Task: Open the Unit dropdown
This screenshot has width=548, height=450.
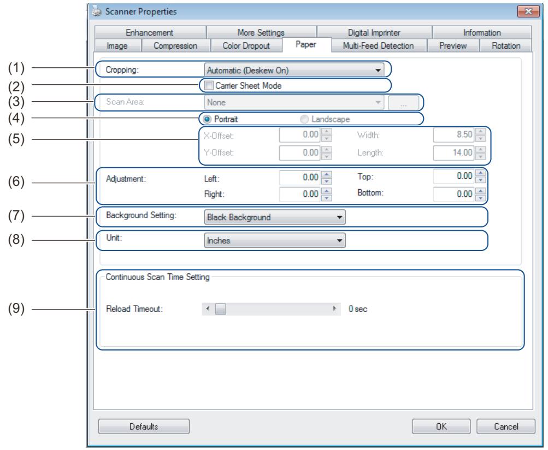Action: coord(275,241)
